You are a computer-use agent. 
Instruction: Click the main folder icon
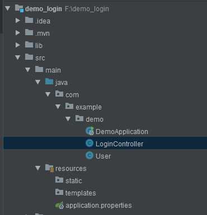click(x=39, y=69)
